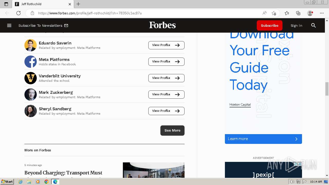Screen dimensions: 329x185
Task: Open Google Chrome from taskbar
Action: click(x=46, y=182)
